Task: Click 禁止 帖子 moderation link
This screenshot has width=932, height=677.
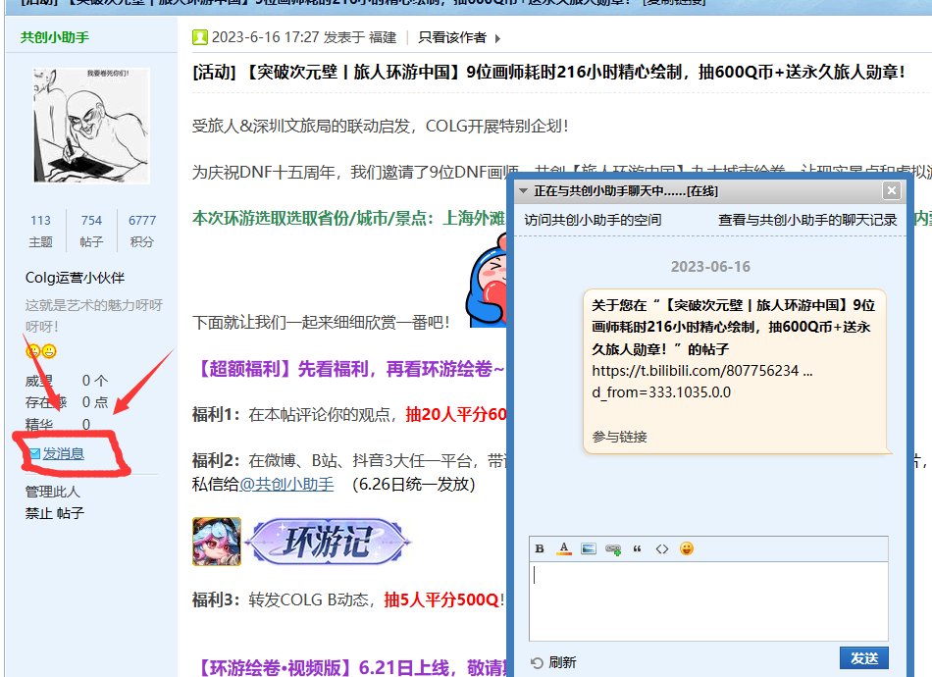Action: tap(55, 513)
